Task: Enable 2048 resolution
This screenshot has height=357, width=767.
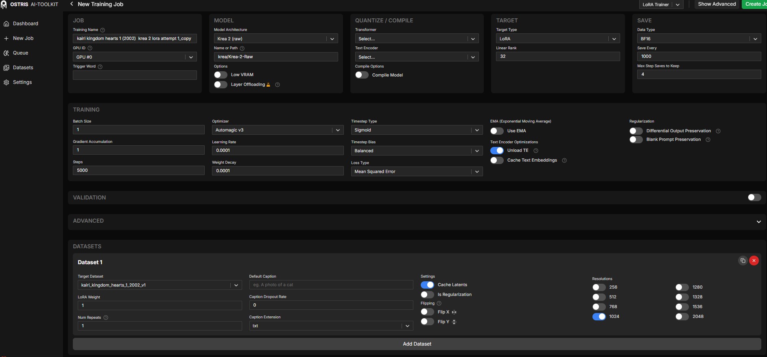Action: click(x=682, y=317)
